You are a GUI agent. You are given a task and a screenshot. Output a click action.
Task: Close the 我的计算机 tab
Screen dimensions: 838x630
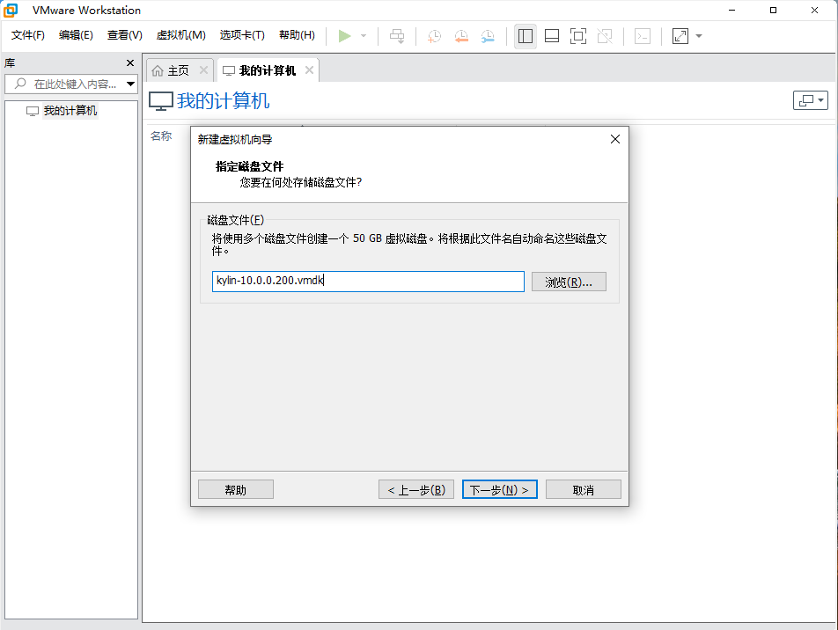coord(310,70)
